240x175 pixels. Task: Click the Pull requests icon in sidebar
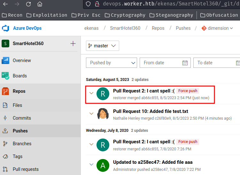5,169
